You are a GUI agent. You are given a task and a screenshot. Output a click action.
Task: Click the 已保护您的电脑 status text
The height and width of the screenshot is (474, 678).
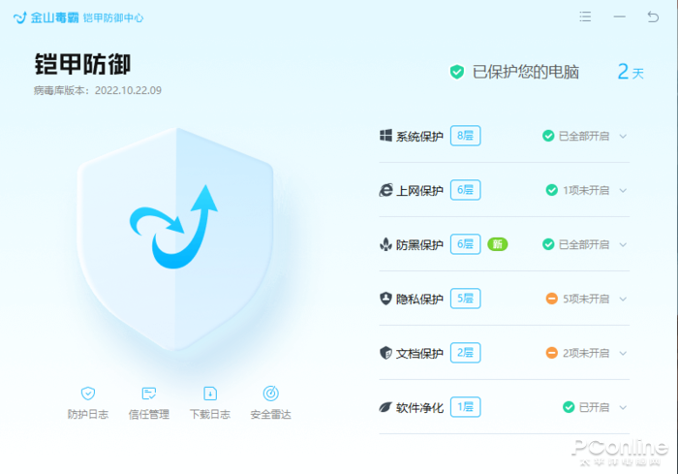point(525,72)
